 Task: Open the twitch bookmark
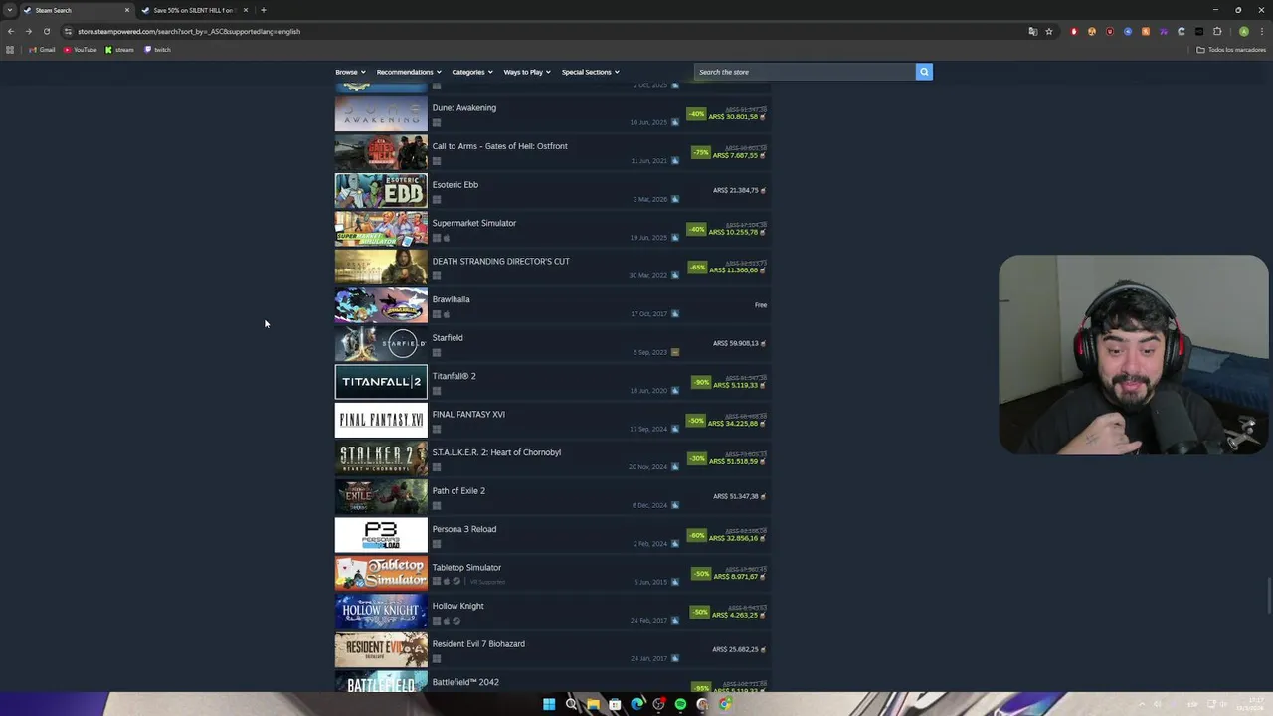click(157, 49)
